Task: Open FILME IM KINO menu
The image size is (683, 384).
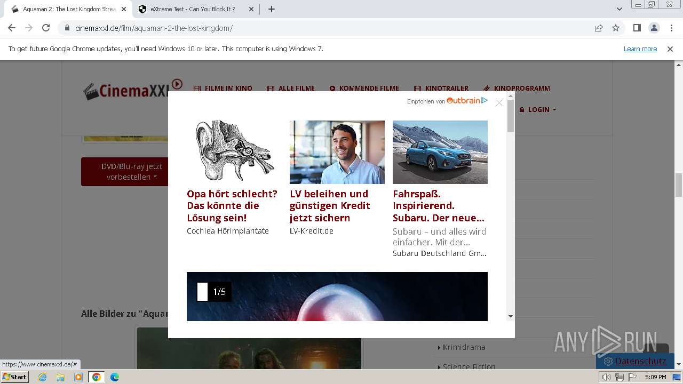Action: 223,88
